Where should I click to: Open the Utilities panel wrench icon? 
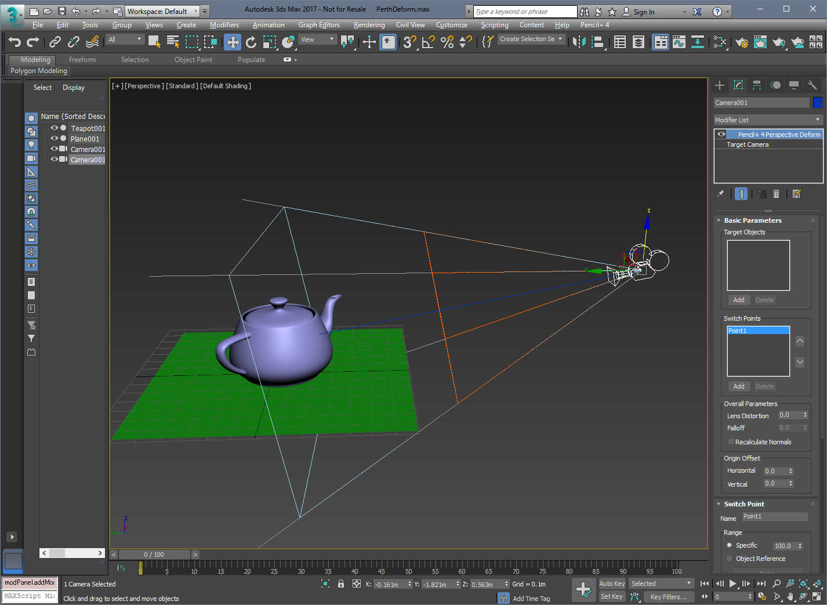pyautogui.click(x=813, y=85)
